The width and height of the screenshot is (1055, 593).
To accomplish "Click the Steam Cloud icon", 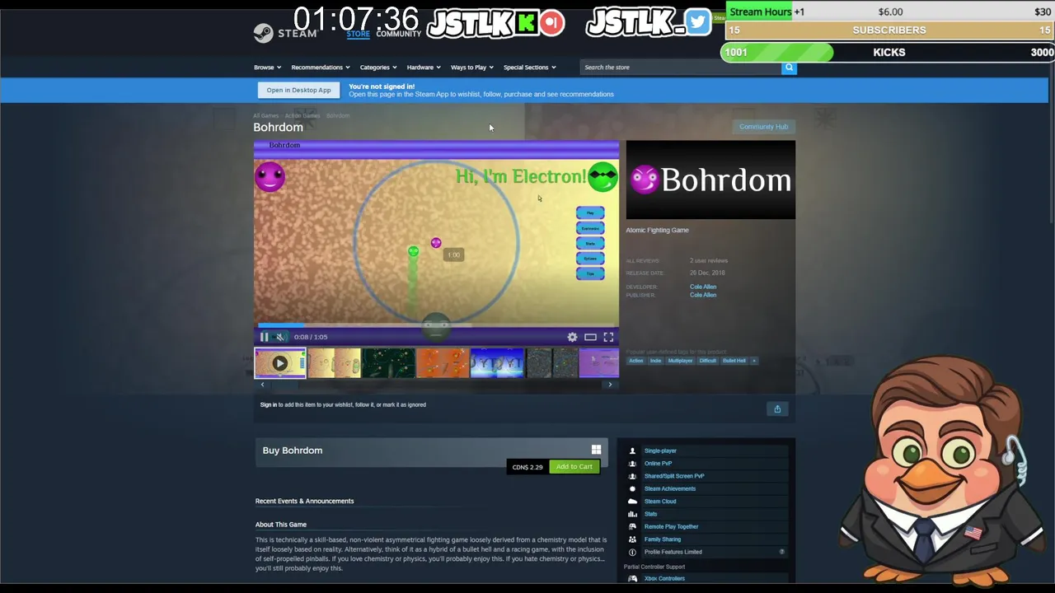I will 632,502.
